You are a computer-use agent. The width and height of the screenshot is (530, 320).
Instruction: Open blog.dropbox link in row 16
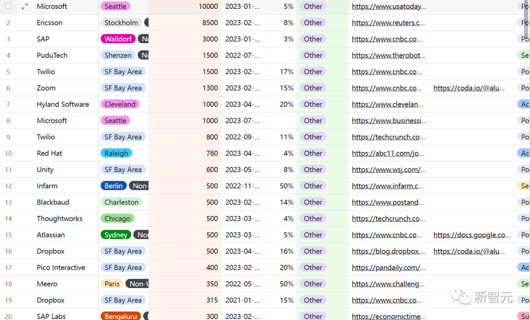coord(388,251)
